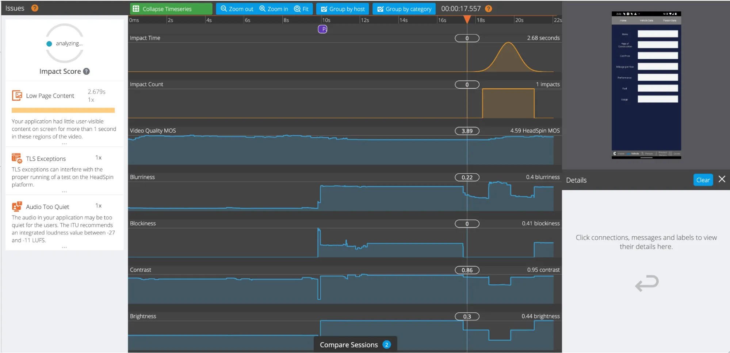
Task: Toggle the Group by host option
Action: point(342,9)
